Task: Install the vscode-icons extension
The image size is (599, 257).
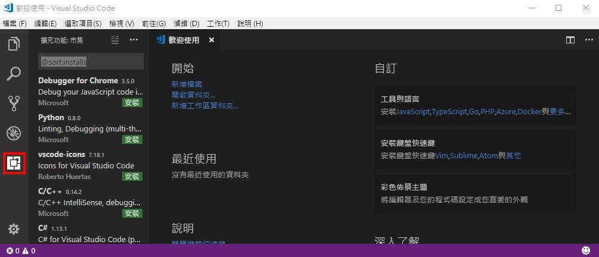Action: pyautogui.click(x=132, y=177)
